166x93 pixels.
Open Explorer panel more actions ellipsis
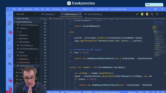36,14
